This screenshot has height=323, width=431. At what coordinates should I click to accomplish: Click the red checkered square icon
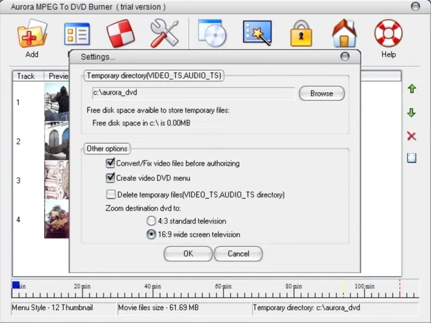click(120, 33)
